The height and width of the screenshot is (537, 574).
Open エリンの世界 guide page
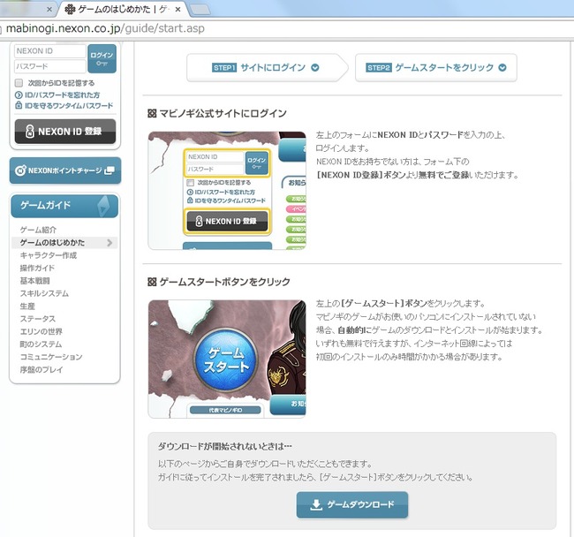coord(41,331)
